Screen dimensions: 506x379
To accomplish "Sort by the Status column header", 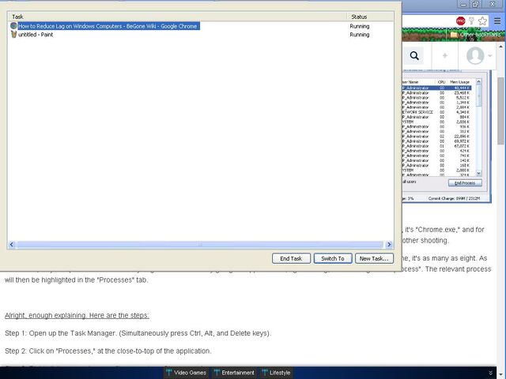I will pyautogui.click(x=370, y=17).
